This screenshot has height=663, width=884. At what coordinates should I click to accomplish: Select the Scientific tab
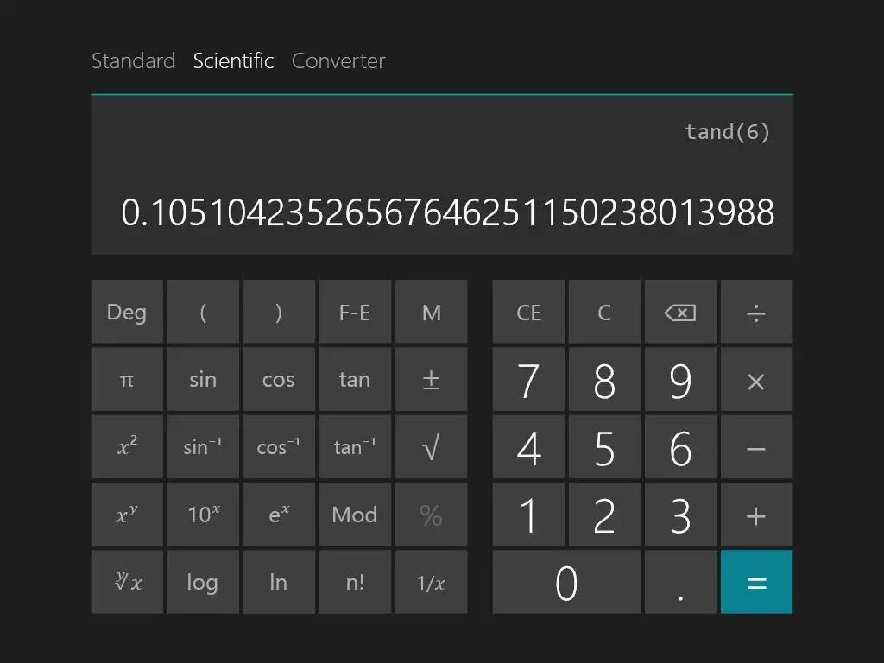tap(233, 61)
